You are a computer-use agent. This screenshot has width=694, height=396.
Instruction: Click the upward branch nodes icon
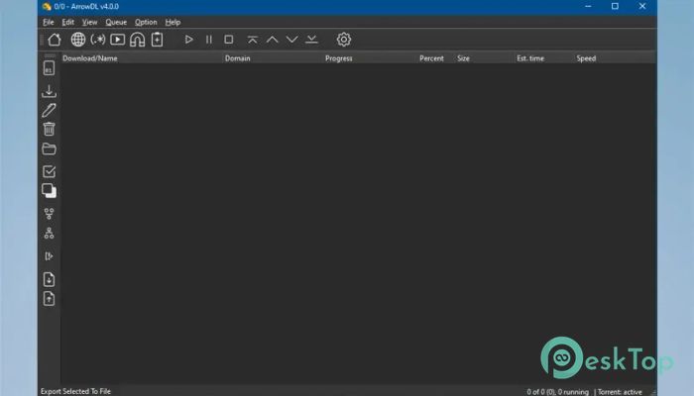click(x=50, y=233)
